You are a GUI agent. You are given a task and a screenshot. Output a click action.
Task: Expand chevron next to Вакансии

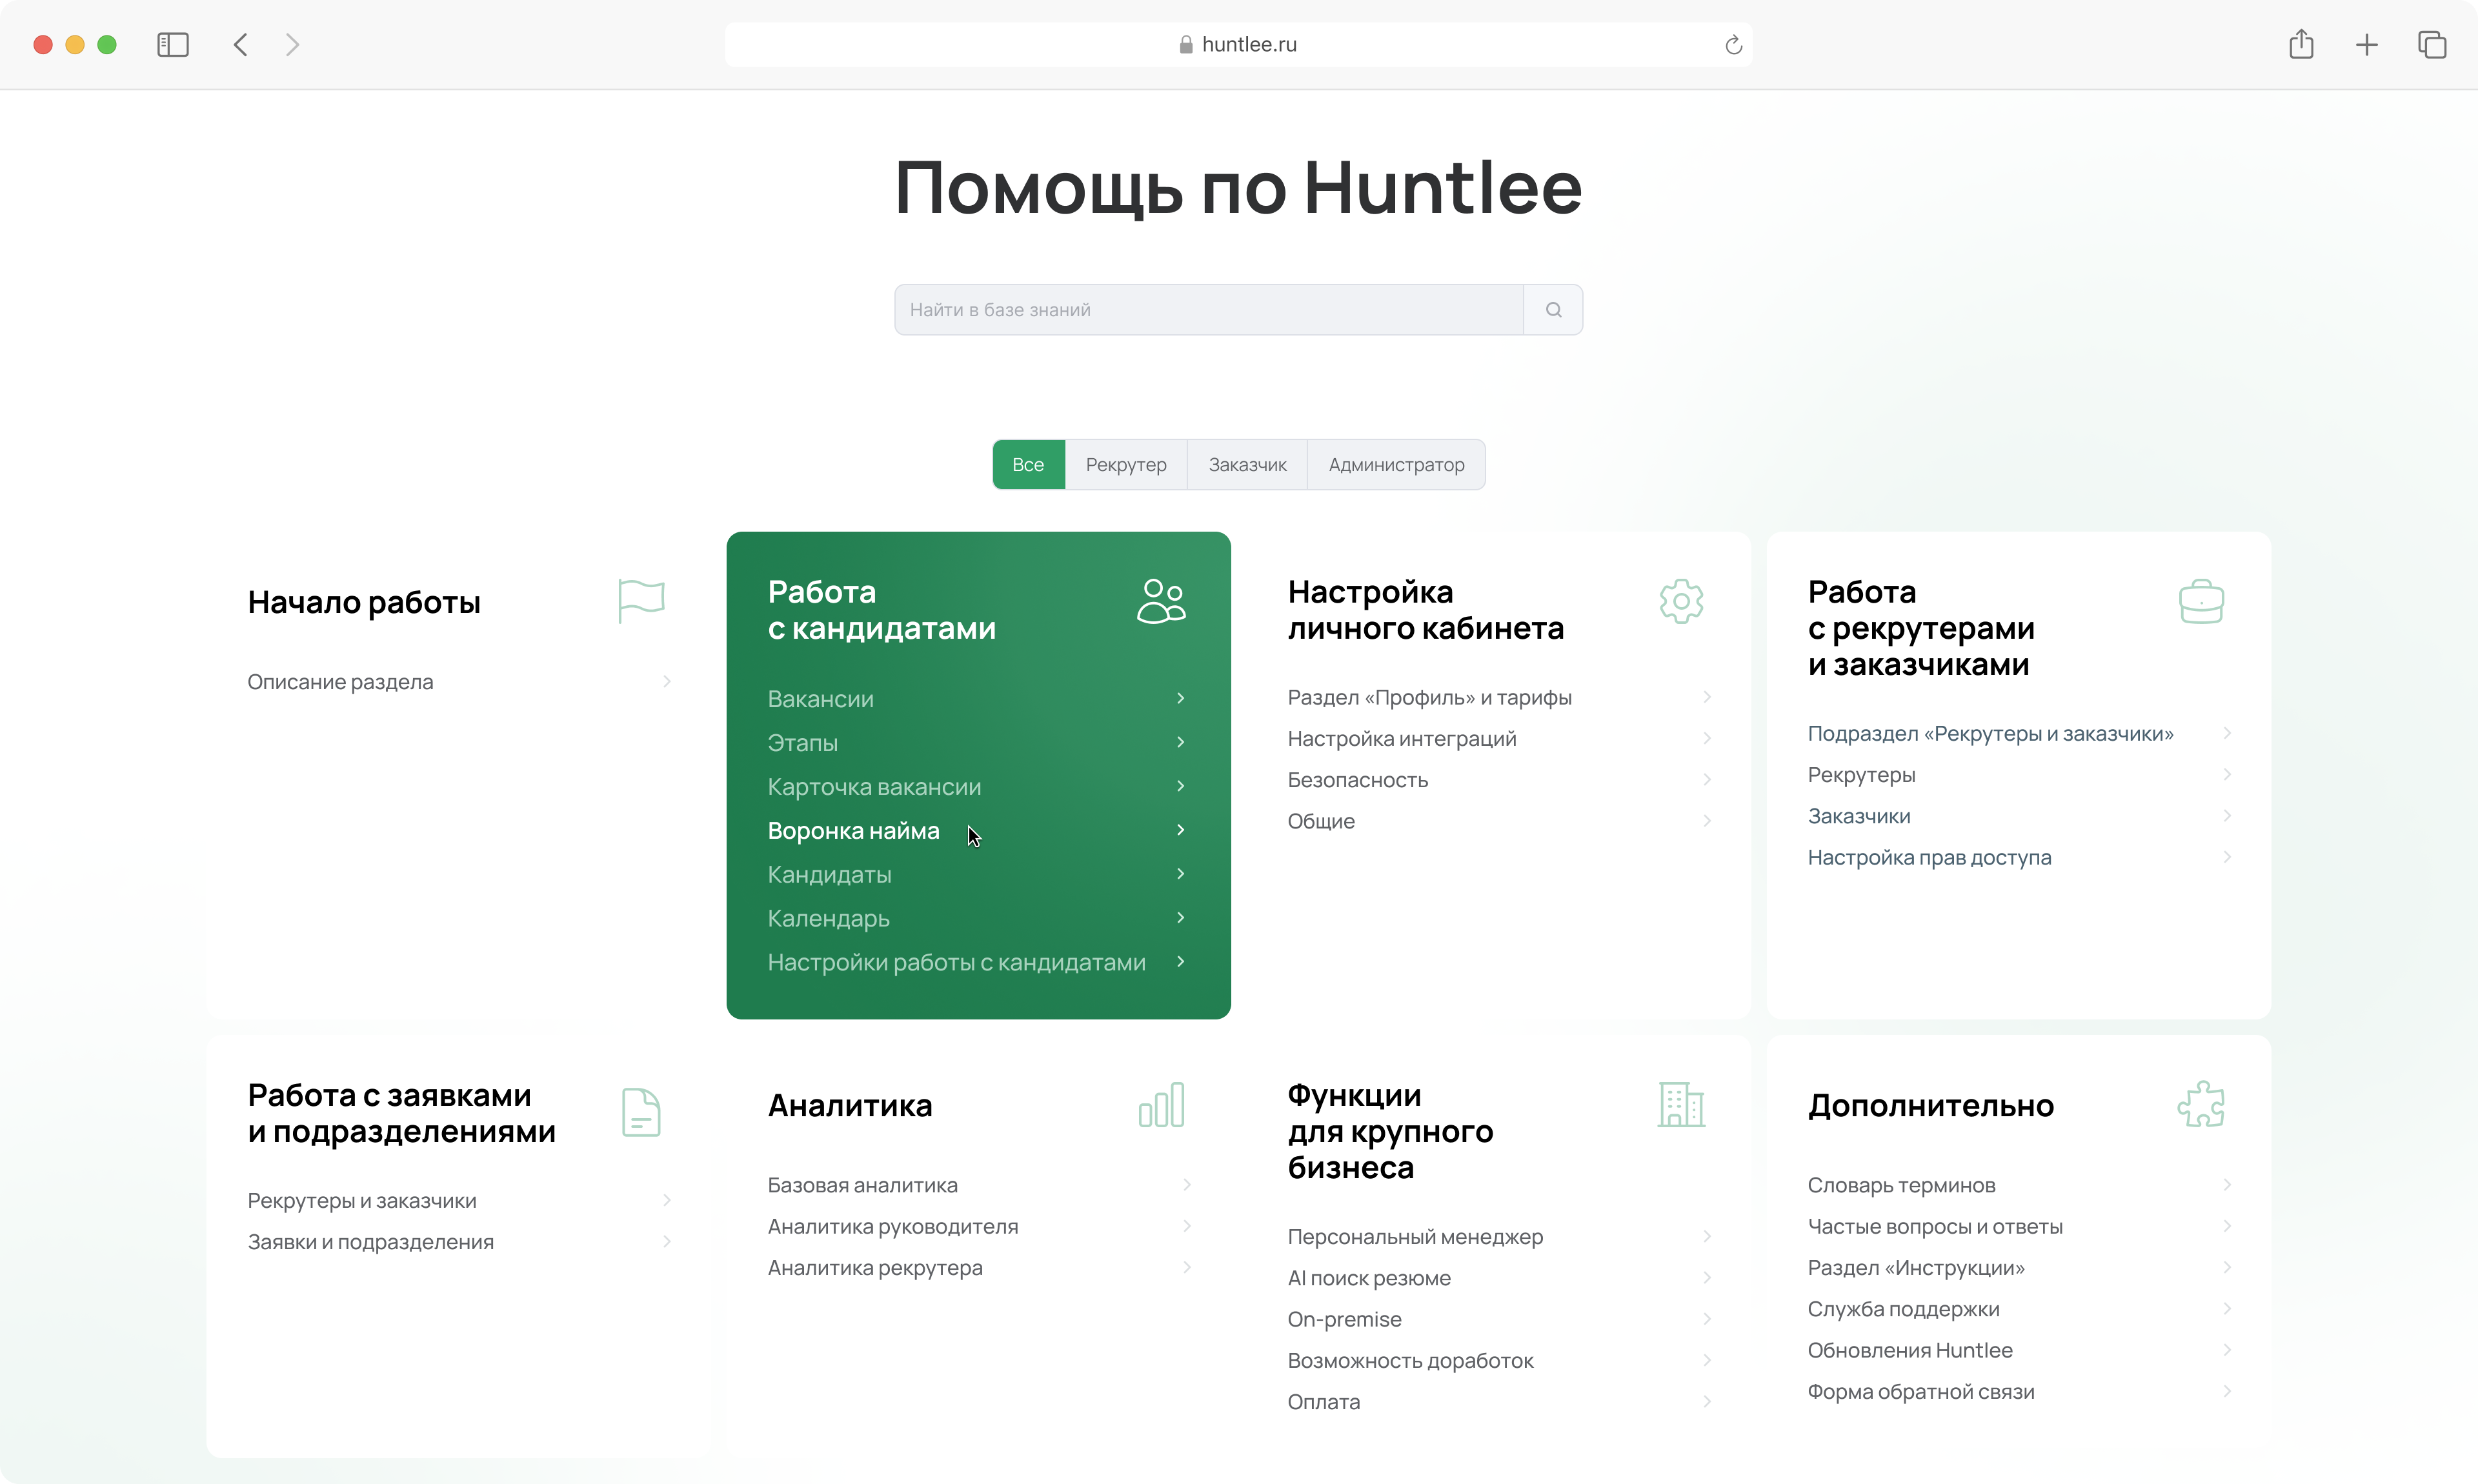tap(1181, 698)
